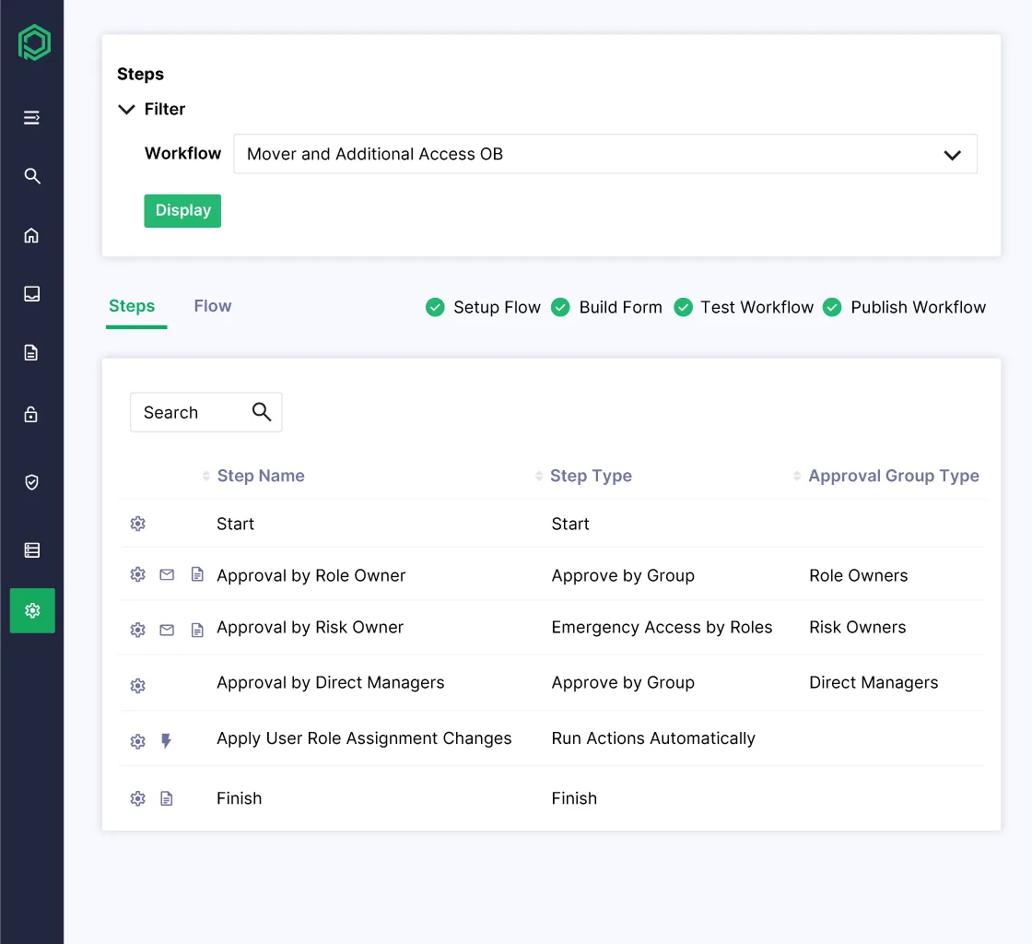Collapse the Filter section

(126, 109)
